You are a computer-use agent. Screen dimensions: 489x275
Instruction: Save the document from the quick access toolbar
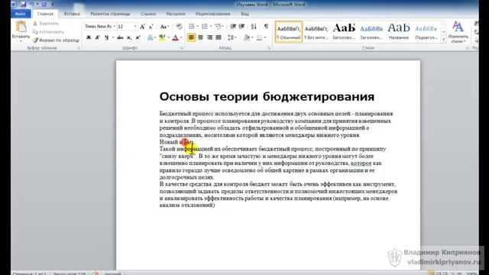[x=23, y=5]
